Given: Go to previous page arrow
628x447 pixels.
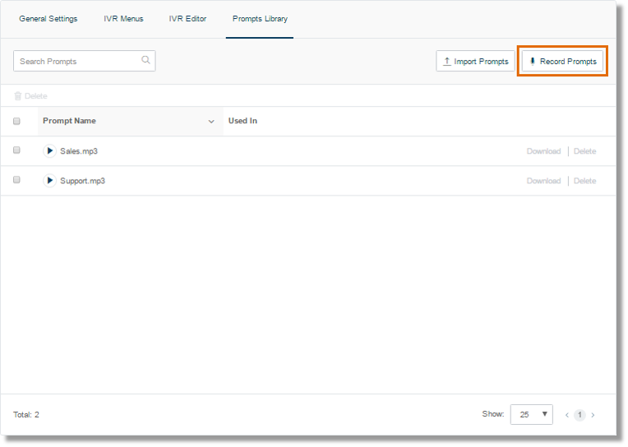Looking at the screenshot, I should pos(567,415).
